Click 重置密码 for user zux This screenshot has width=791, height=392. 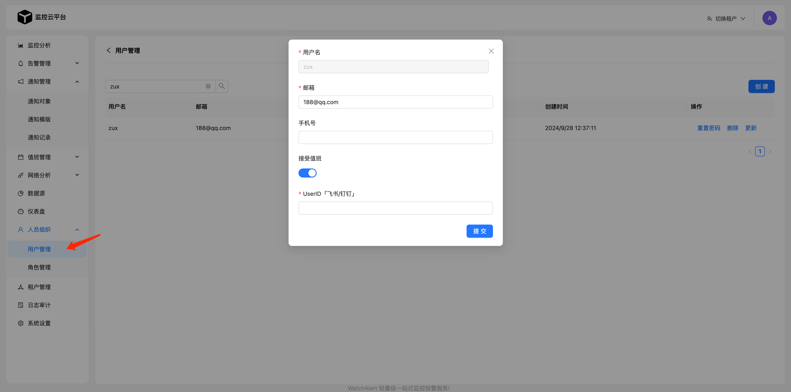coord(709,128)
